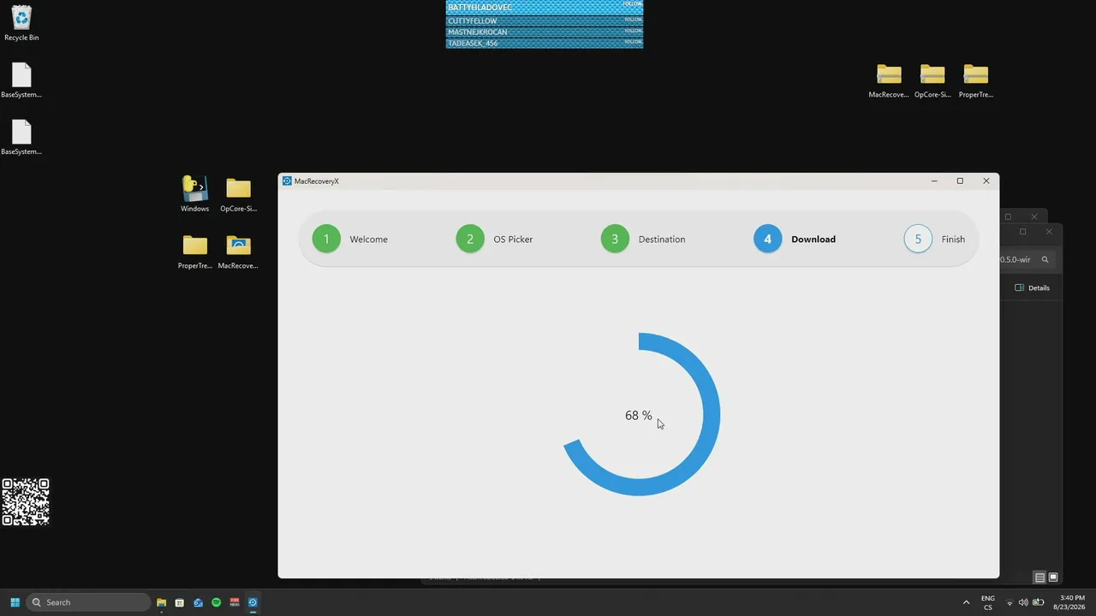
Task: Click the search icon in File Explorer window
Action: pyautogui.click(x=1045, y=259)
